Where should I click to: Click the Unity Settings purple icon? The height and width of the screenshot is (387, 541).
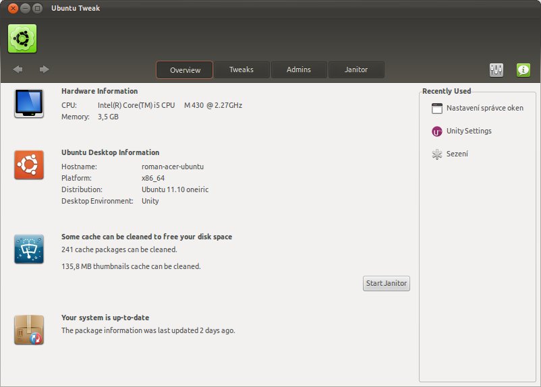coord(437,131)
